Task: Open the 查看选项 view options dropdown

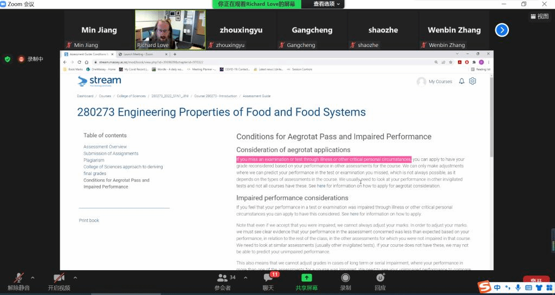Action: click(328, 4)
